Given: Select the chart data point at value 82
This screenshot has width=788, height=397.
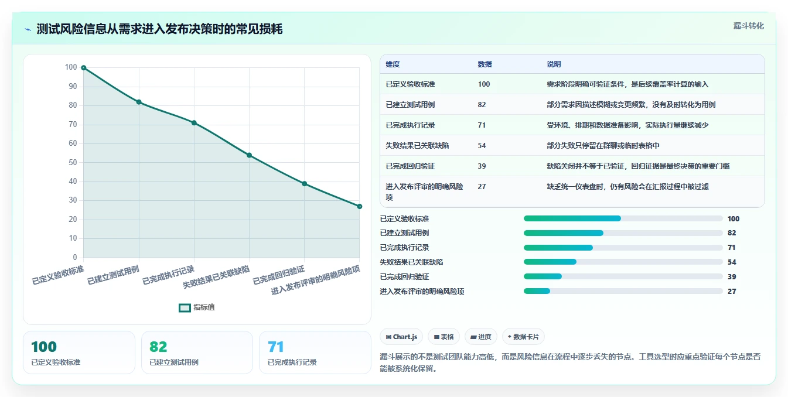Looking at the screenshot, I should [x=139, y=102].
